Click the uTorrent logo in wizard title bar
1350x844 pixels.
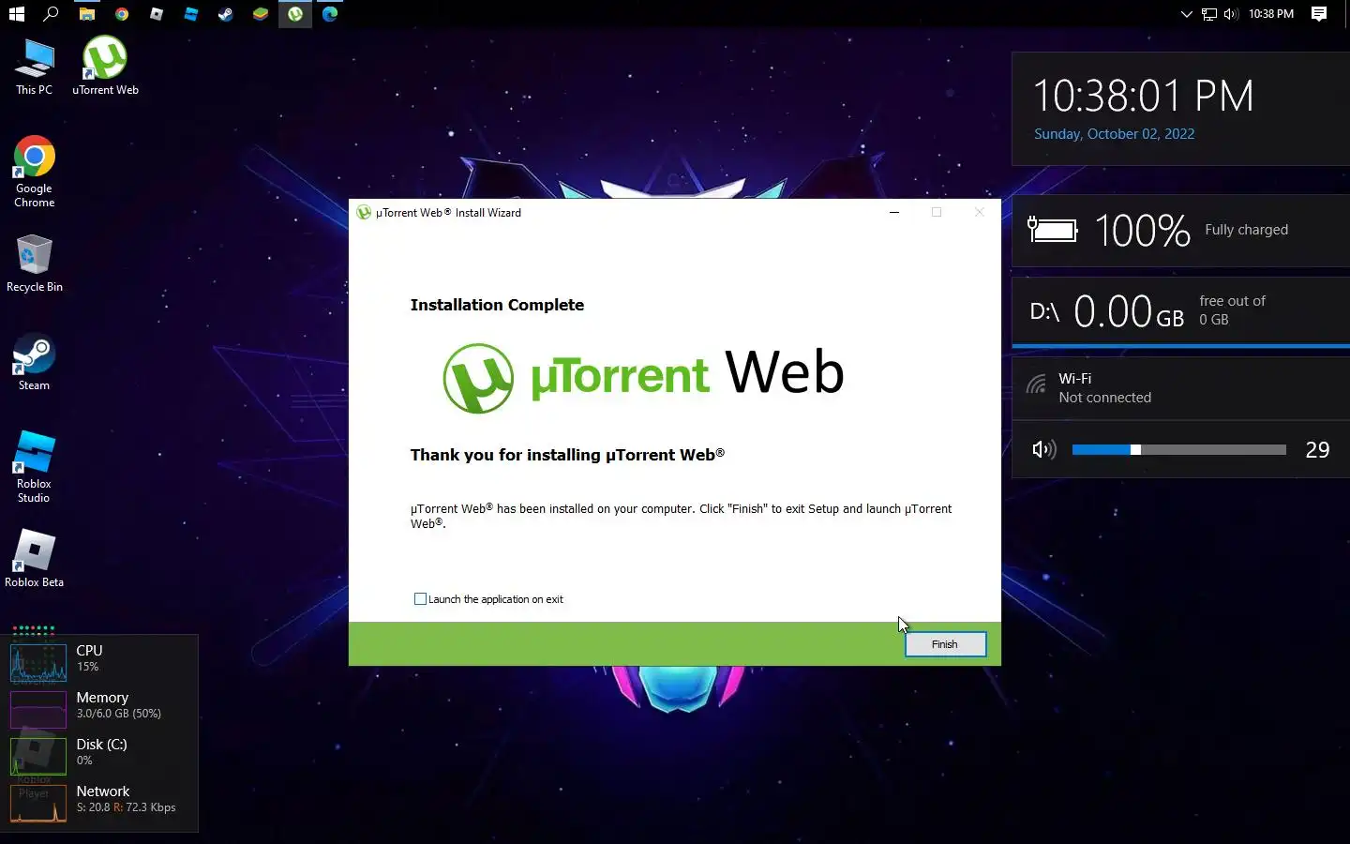click(364, 213)
